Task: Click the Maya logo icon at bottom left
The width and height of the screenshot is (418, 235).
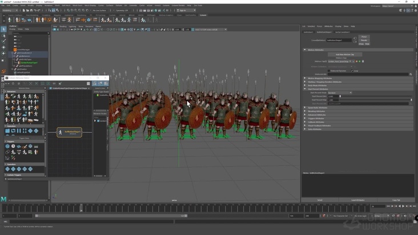Action: point(4,199)
